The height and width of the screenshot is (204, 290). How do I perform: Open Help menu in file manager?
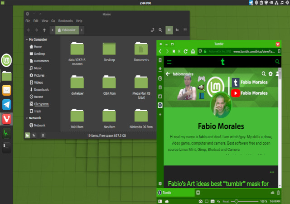[x=79, y=21]
